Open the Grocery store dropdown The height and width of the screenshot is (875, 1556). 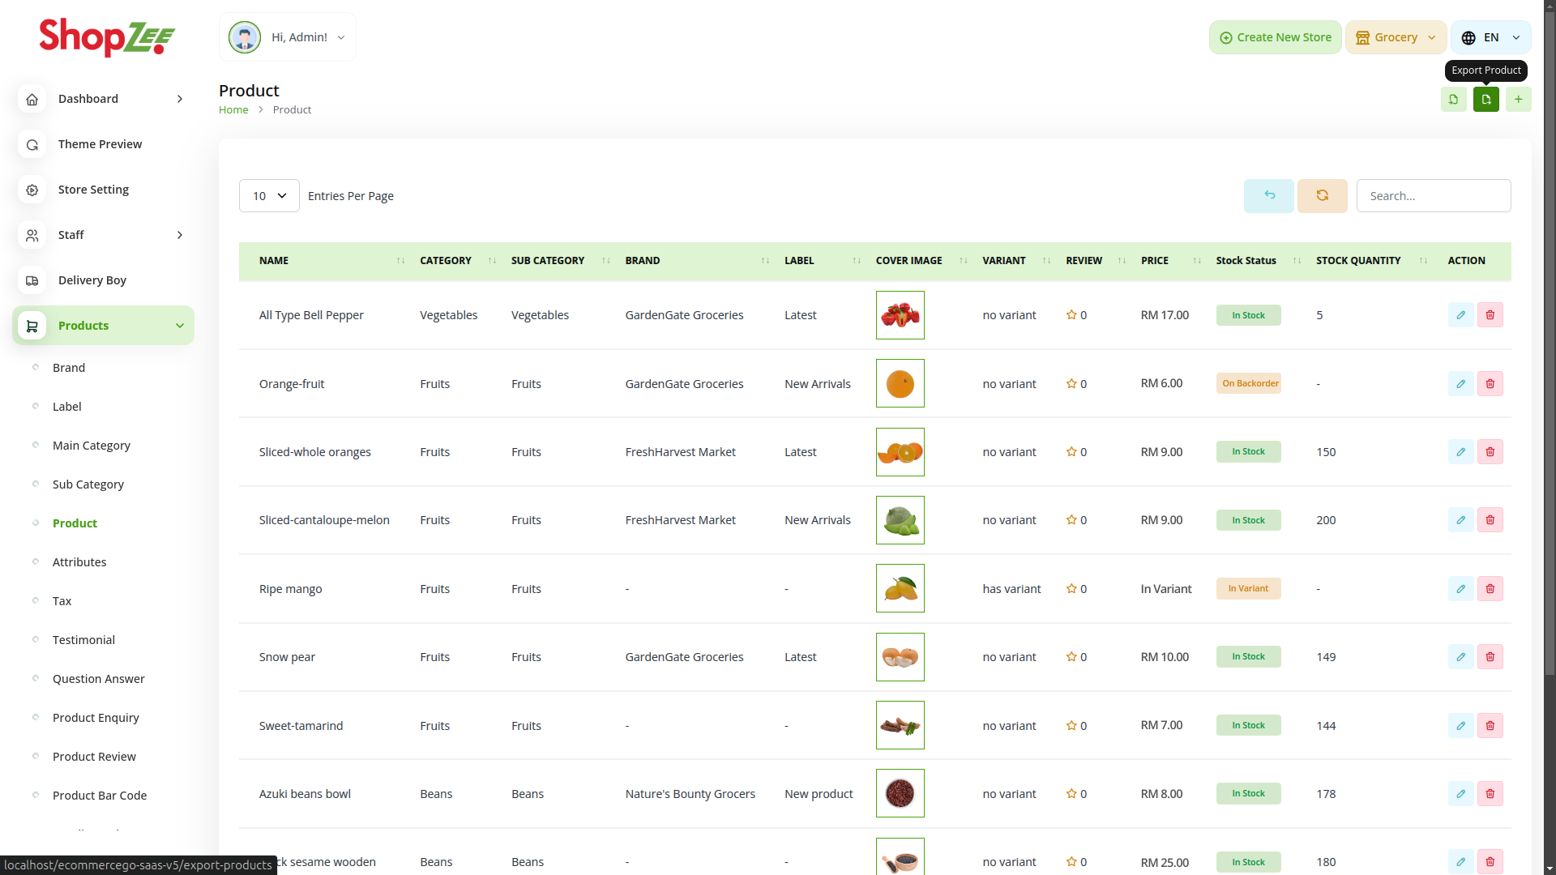coord(1396,37)
